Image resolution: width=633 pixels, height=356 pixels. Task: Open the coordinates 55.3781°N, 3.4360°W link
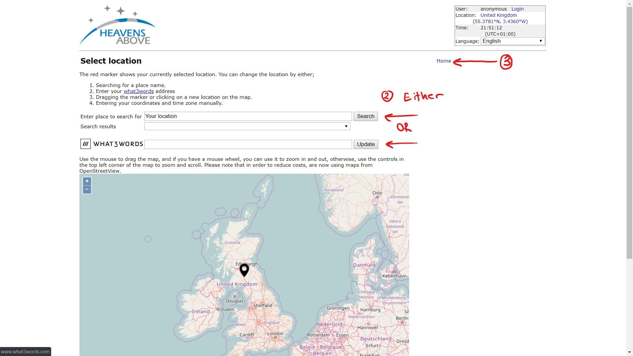[x=500, y=21]
